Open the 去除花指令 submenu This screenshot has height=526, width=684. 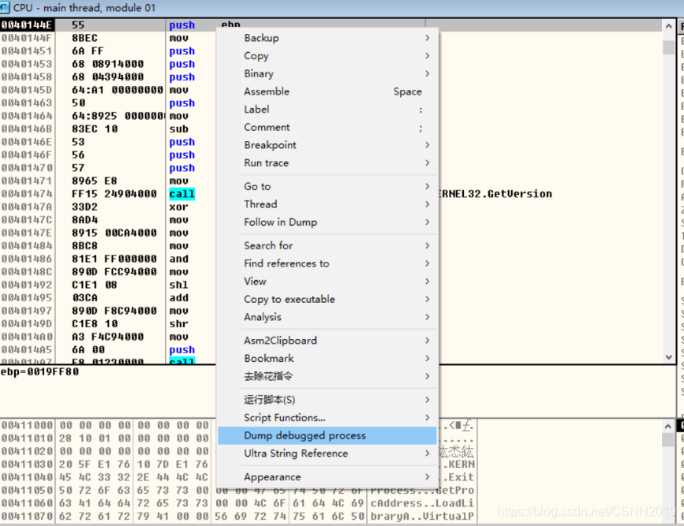pos(327,376)
